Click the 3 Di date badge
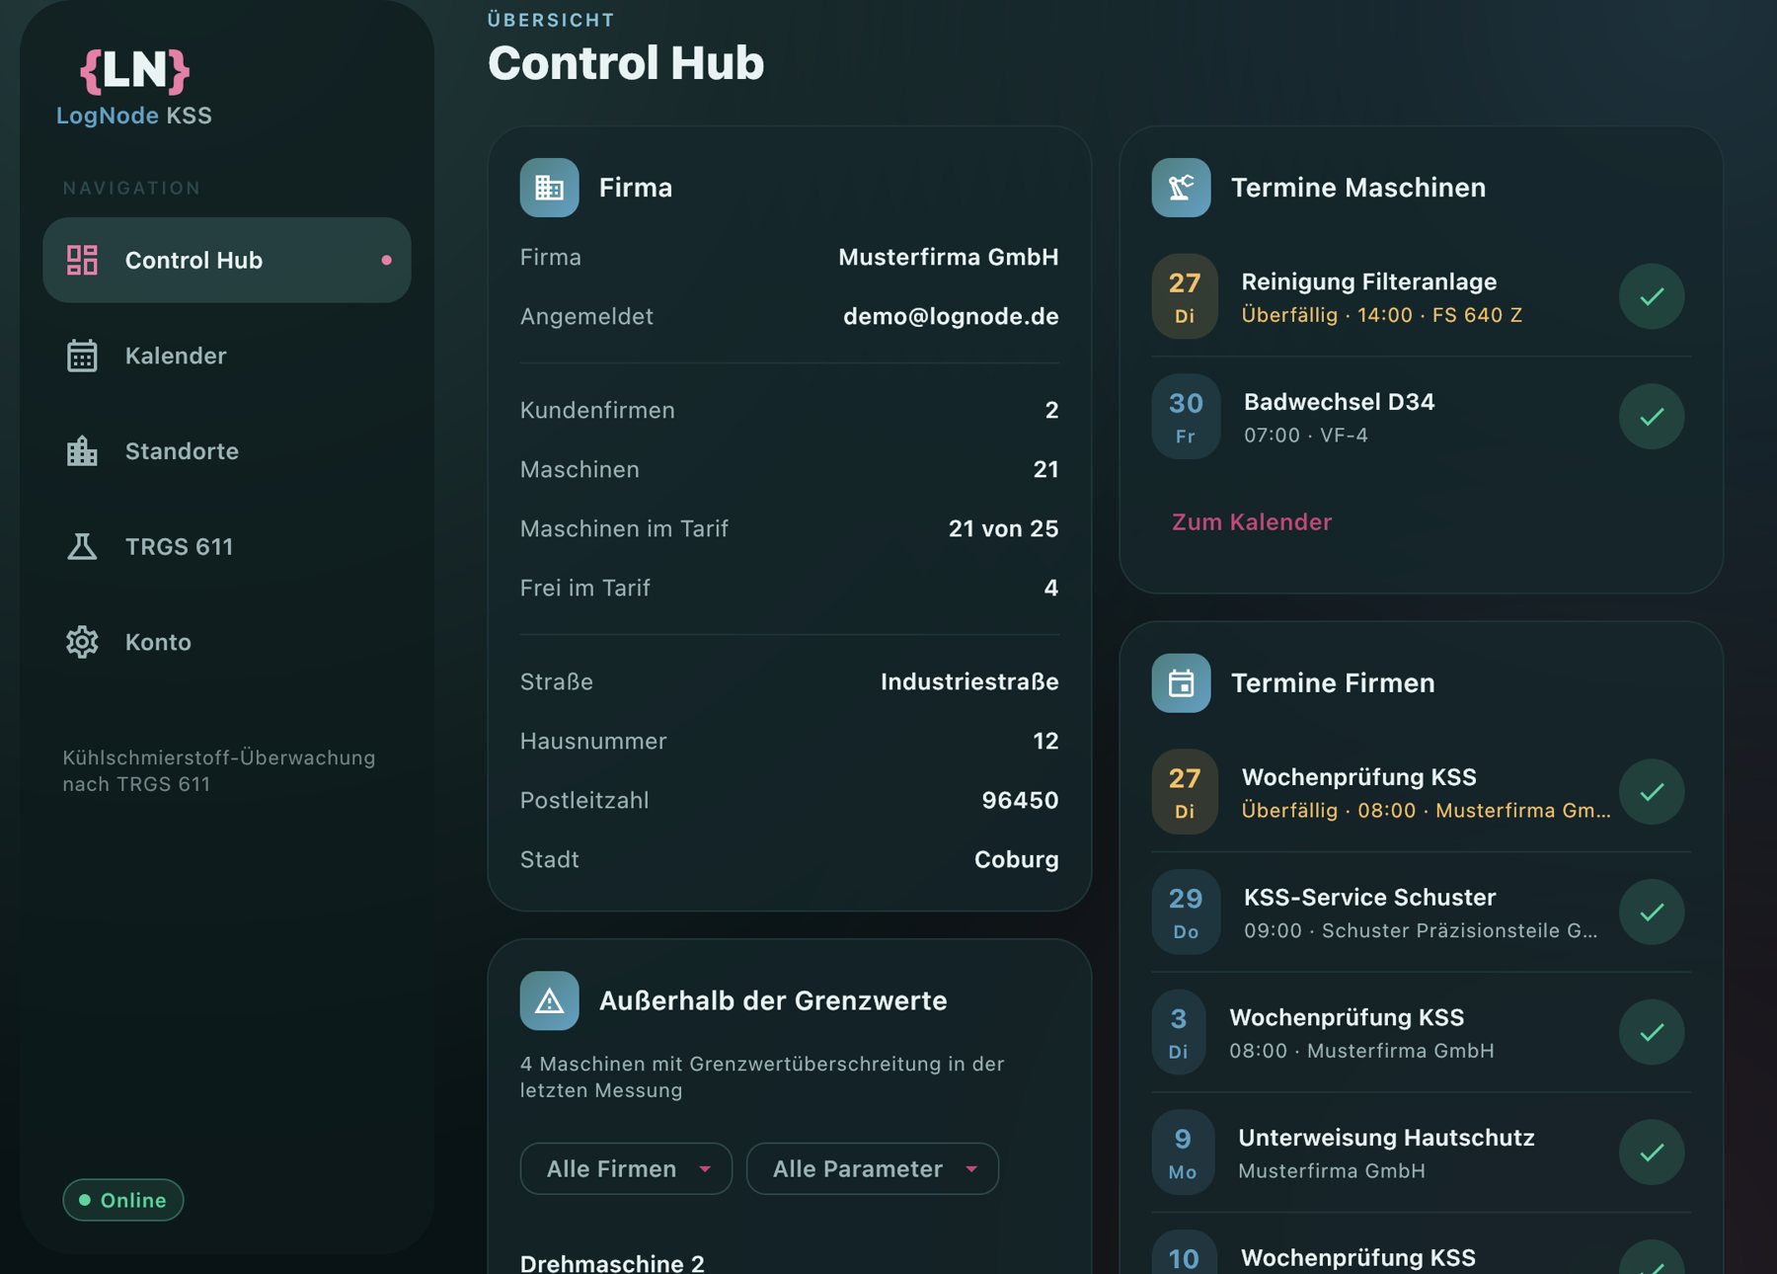The height and width of the screenshot is (1274, 1777). (x=1179, y=1032)
